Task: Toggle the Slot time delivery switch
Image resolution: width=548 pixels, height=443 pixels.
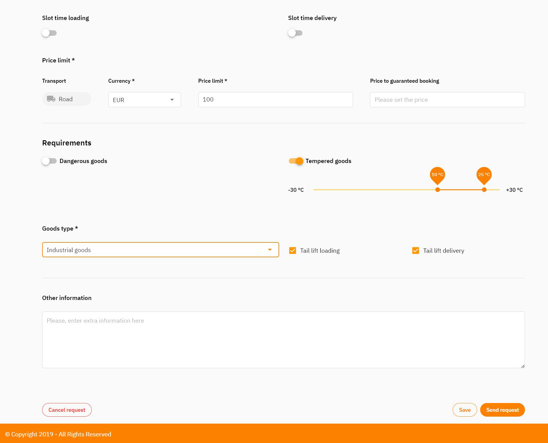Action: pos(295,33)
